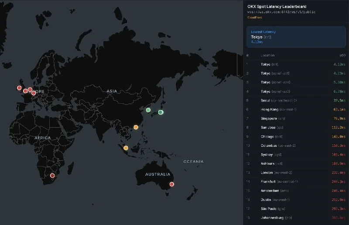Viewport: 349px width, 225px height.
Task: Click the green Seoul marker on the map
Action: coord(148,110)
